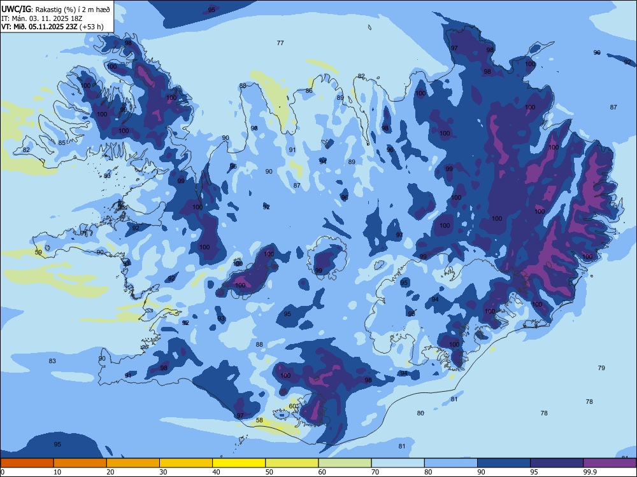
Task: Click the pale yellow 50–60 legend swatch
Action: coord(292,463)
